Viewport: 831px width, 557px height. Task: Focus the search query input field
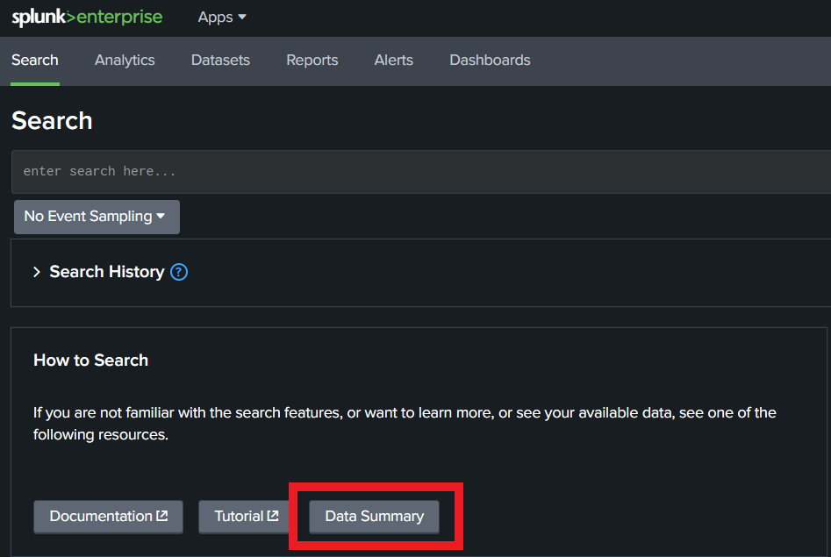click(421, 172)
